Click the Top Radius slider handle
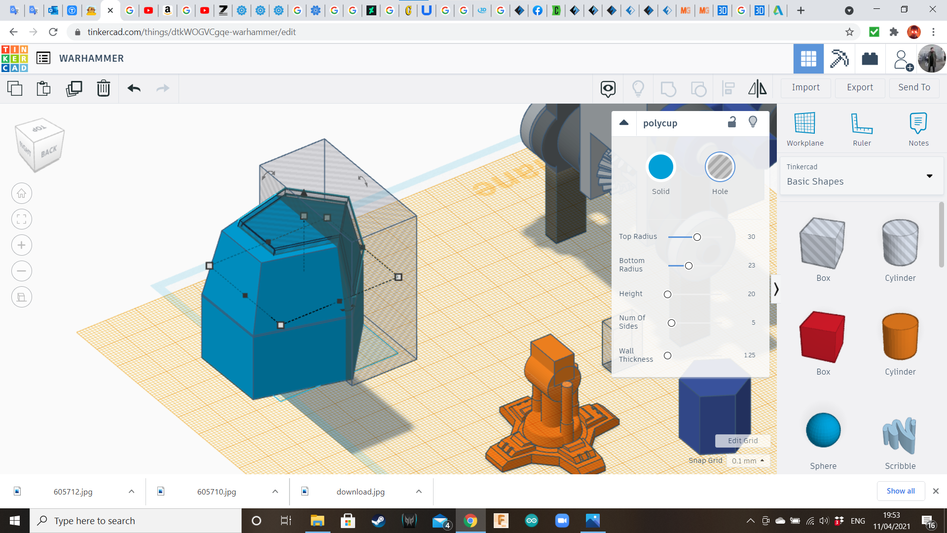947x533 pixels. pos(697,237)
